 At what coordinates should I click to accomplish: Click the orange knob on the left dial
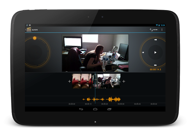click(35, 38)
